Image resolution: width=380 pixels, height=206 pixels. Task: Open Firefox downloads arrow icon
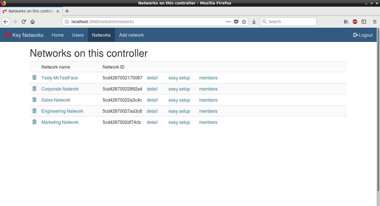pos(254,22)
